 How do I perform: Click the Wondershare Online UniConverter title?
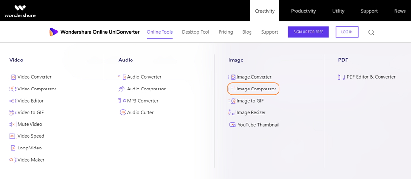(x=100, y=32)
